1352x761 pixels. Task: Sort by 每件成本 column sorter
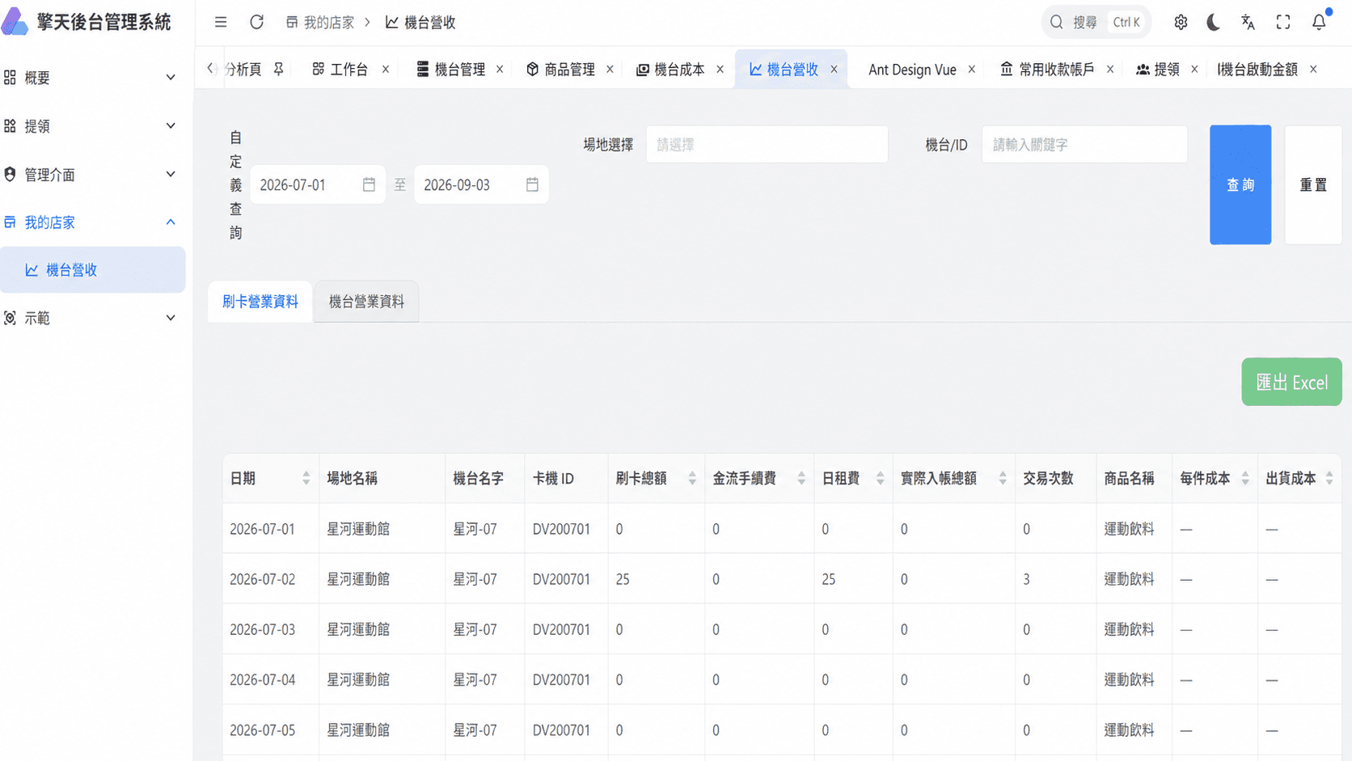click(x=1245, y=479)
